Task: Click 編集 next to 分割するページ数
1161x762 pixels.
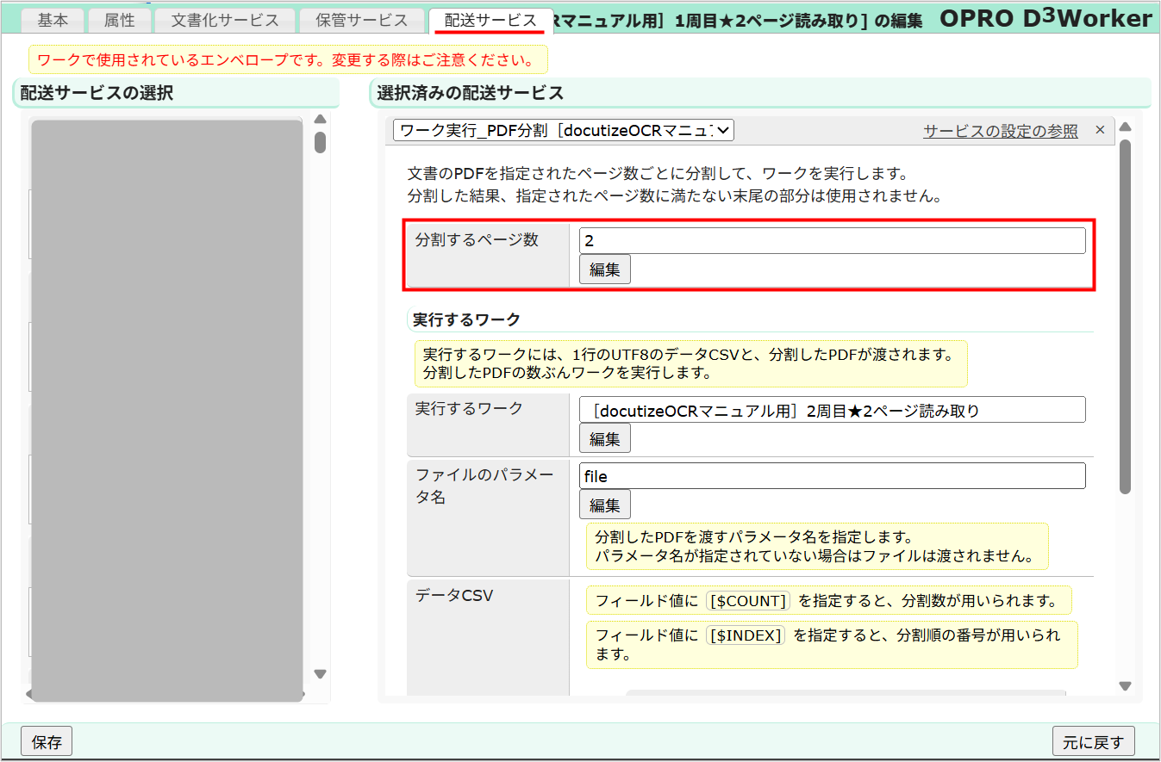Action: tap(604, 269)
